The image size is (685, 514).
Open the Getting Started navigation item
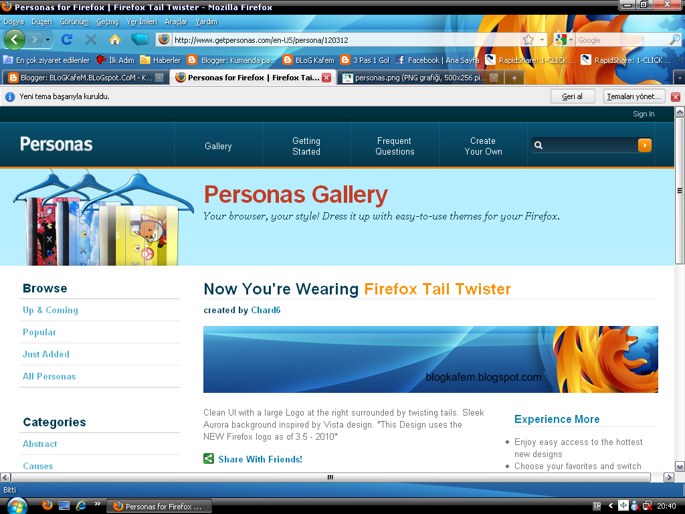coord(306,146)
